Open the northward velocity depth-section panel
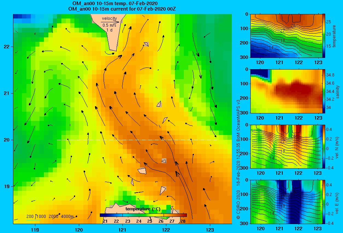The width and height of the screenshot is (343, 233). click(x=286, y=146)
